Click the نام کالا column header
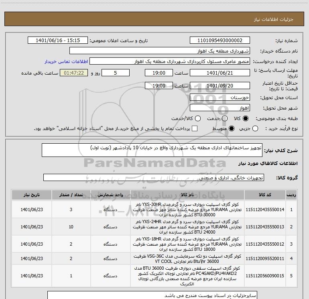 [x=187, y=195]
